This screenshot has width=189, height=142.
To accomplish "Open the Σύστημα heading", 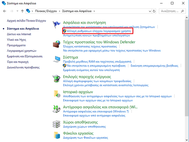I will [70, 57].
